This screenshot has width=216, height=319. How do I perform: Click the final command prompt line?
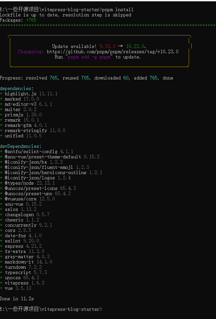pyautogui.click(x=51, y=309)
